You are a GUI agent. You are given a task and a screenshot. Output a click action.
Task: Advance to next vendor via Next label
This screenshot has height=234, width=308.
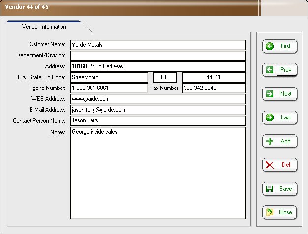286,94
